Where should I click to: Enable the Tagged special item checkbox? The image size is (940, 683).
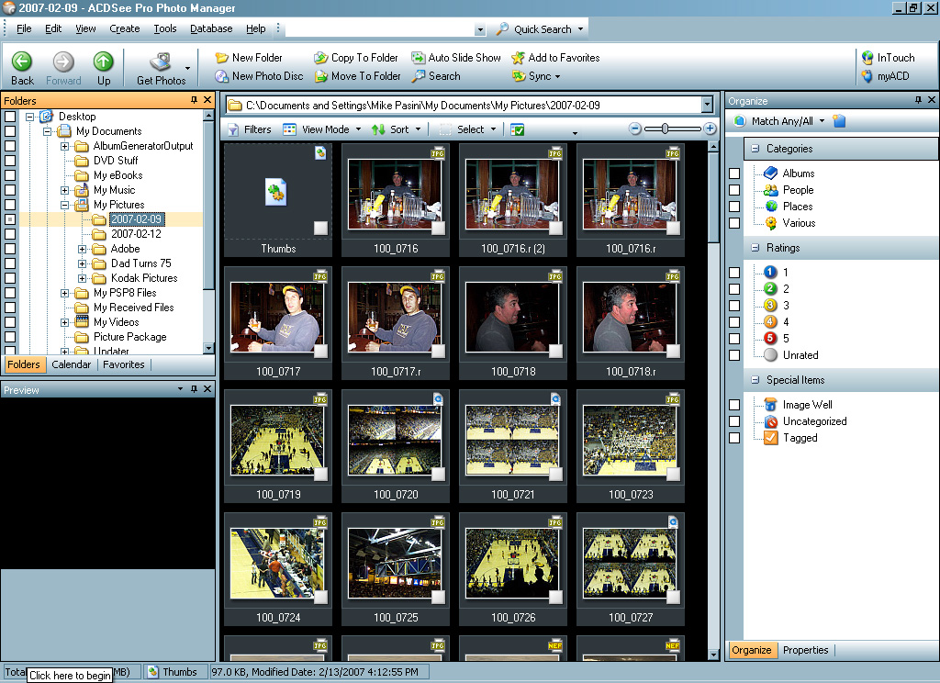pyautogui.click(x=734, y=438)
